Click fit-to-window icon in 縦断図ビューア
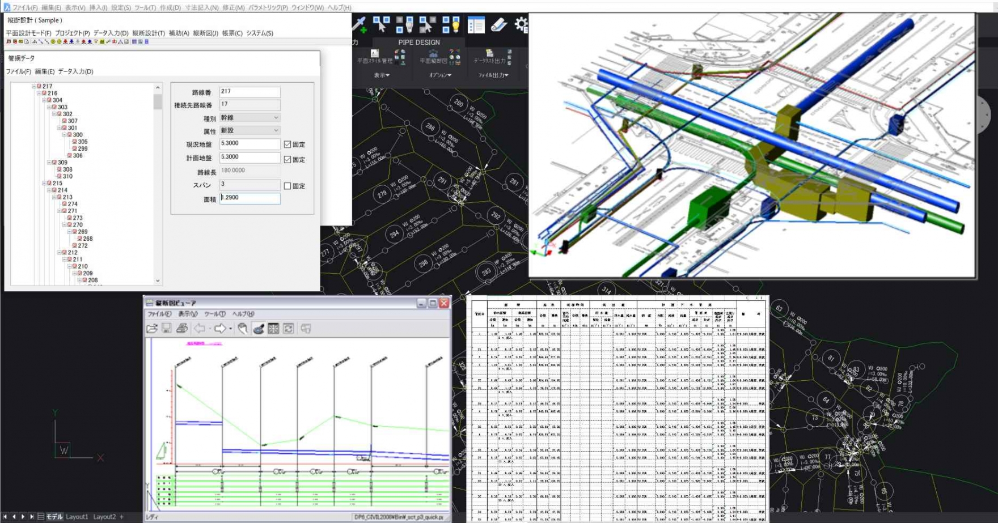998x523 pixels. click(x=273, y=329)
